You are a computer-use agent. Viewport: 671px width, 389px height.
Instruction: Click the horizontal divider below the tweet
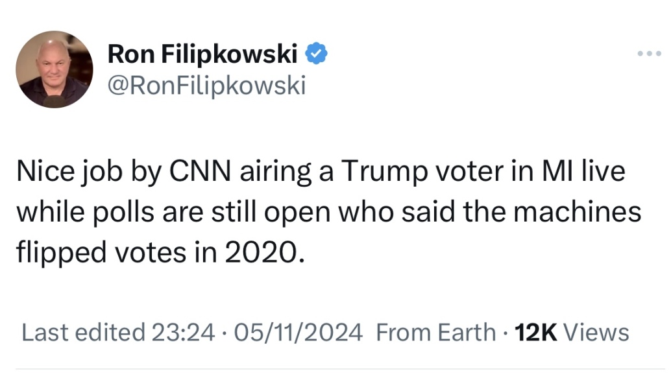pyautogui.click(x=335, y=369)
